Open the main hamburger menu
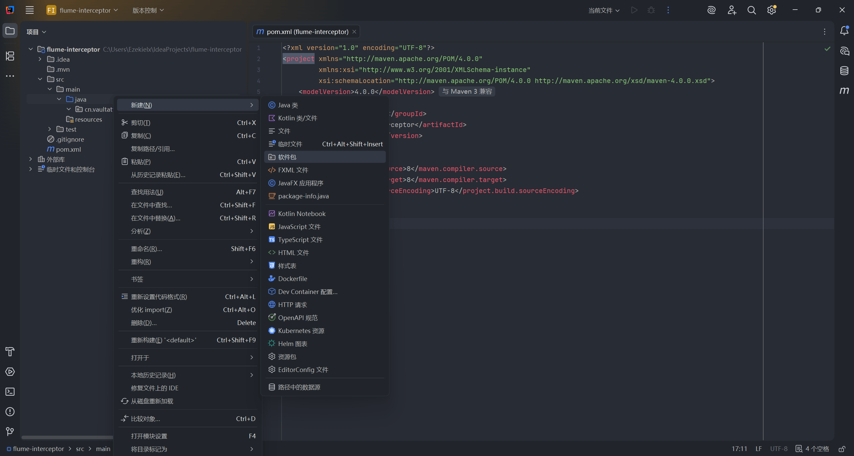The height and width of the screenshot is (456, 854). pyautogui.click(x=30, y=10)
